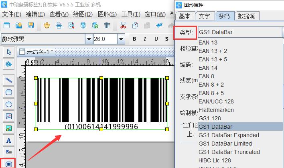
Task: Click the paste icon
Action: [147, 25]
